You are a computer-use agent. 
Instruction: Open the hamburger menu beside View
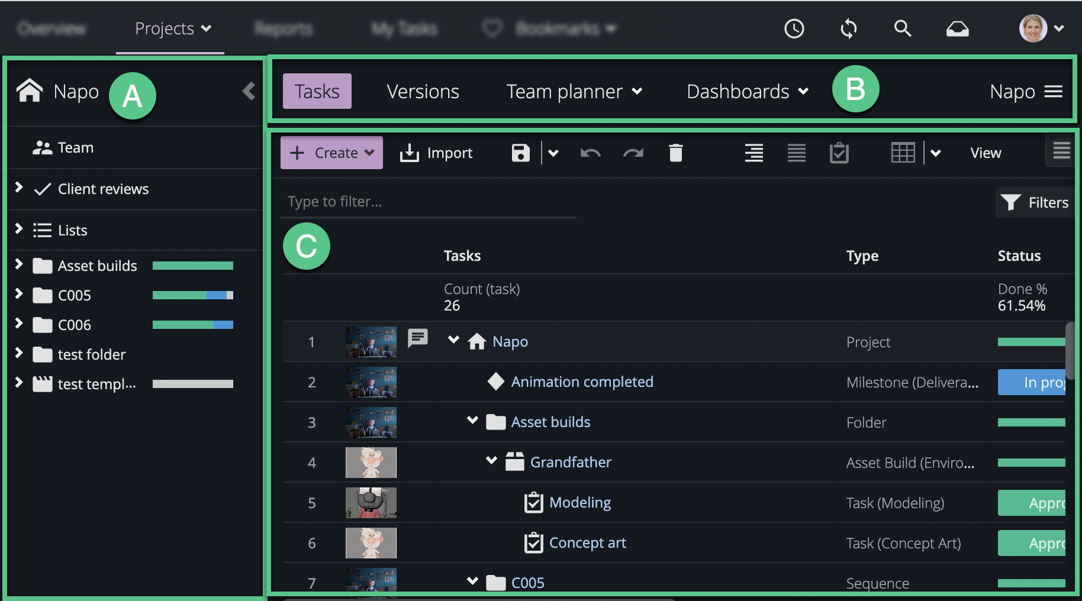(1060, 151)
